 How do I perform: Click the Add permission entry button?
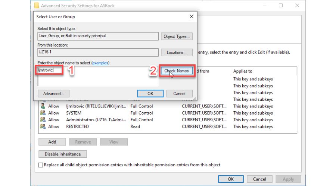click(x=52, y=142)
